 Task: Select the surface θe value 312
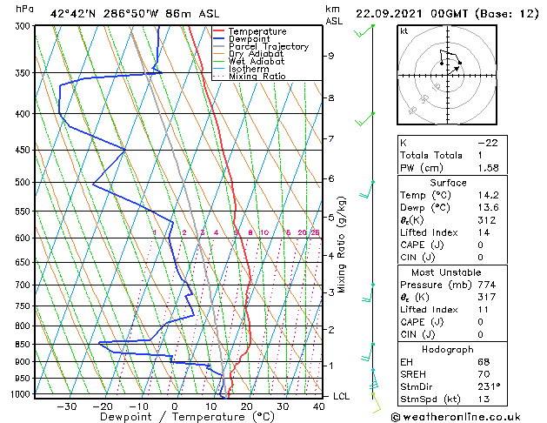coord(487,220)
